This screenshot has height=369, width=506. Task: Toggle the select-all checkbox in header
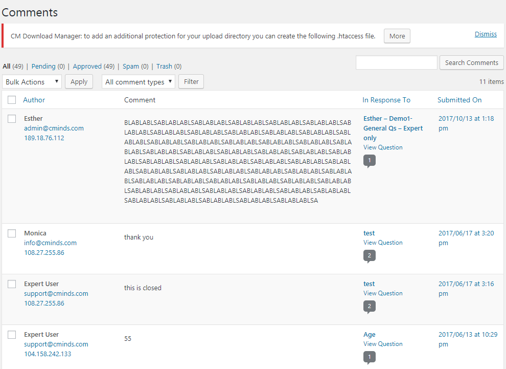[12, 100]
